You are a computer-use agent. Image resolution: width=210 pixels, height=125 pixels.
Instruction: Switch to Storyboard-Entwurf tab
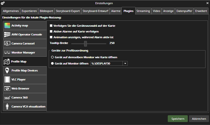pyautogui.click(x=95, y=11)
